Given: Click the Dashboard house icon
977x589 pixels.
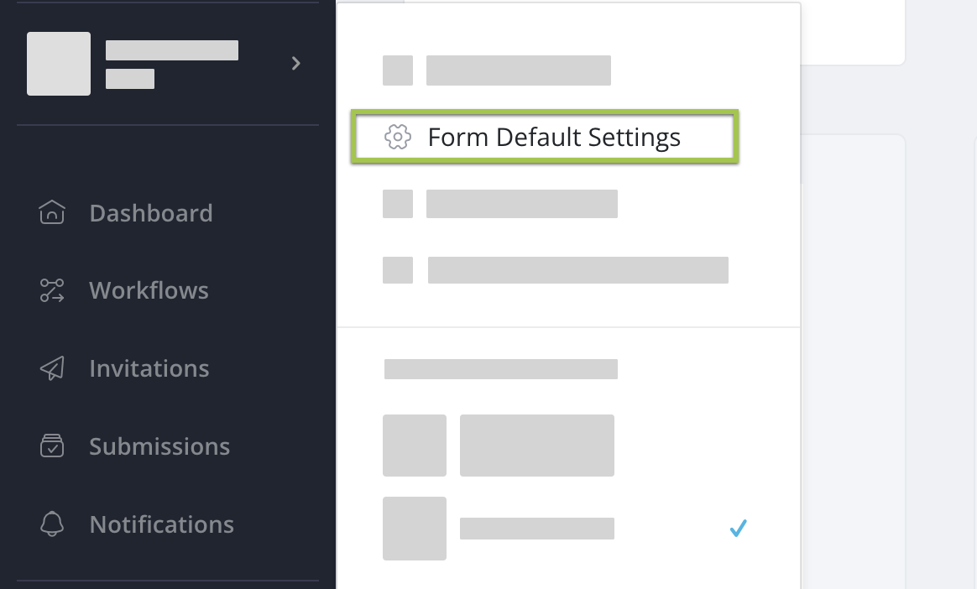Looking at the screenshot, I should click(x=52, y=213).
